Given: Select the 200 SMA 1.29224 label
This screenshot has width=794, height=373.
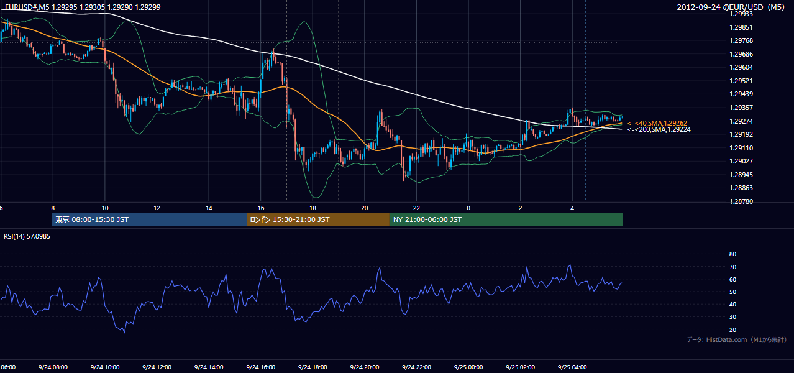Looking at the screenshot, I should click(659, 129).
